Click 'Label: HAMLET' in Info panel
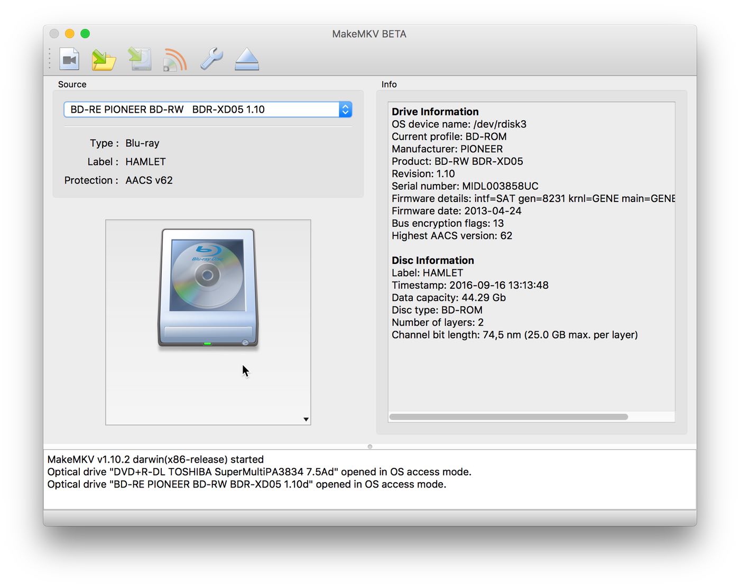Viewport: 740px width, 588px height. [427, 273]
